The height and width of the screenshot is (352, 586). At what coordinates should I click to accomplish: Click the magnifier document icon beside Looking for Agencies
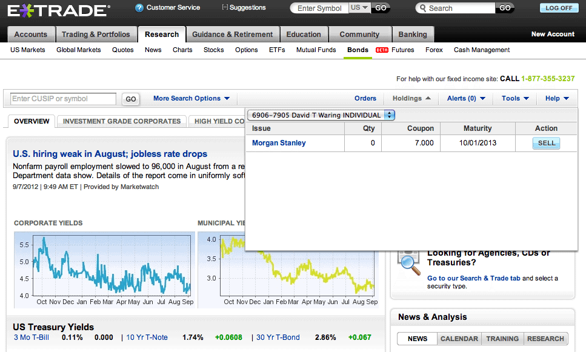click(409, 263)
